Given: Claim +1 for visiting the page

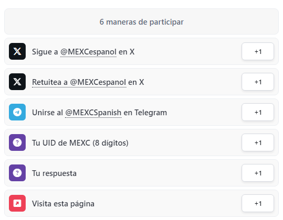Looking at the screenshot, I should pos(258,203).
